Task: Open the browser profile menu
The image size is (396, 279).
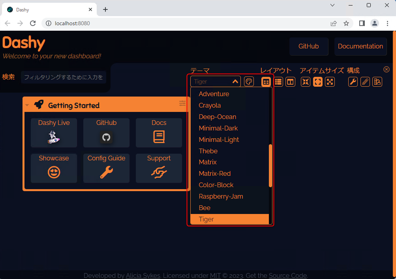Action: point(375,23)
